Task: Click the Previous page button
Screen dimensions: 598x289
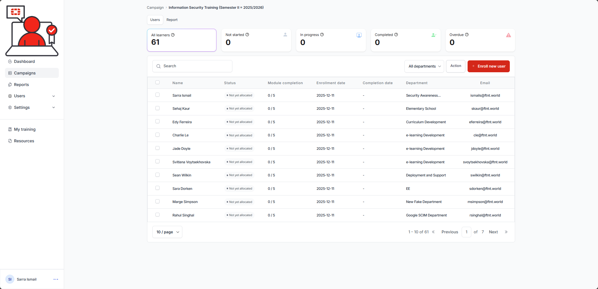Action: pos(450,232)
